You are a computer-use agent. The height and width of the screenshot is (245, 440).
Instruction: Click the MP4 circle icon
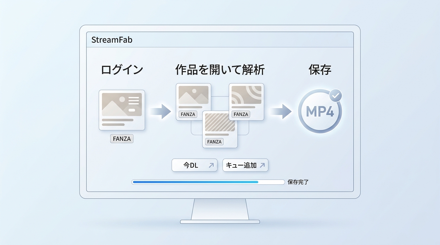(320, 112)
